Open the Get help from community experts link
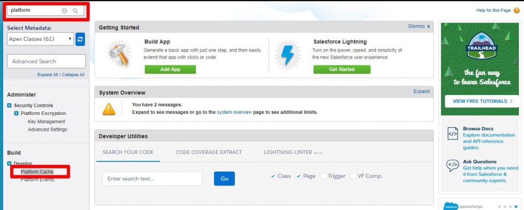The height and width of the screenshot is (210, 524). tap(490, 174)
